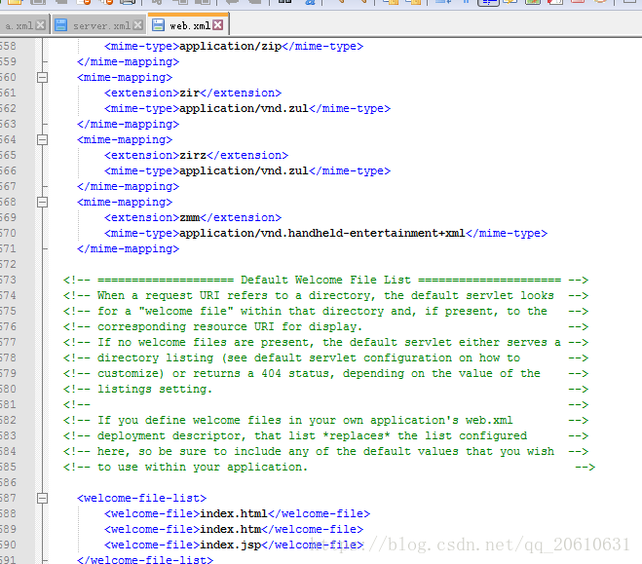Click the <mime-mapping> opening tag on line 568
This screenshot has width=642, height=564.
coord(125,202)
